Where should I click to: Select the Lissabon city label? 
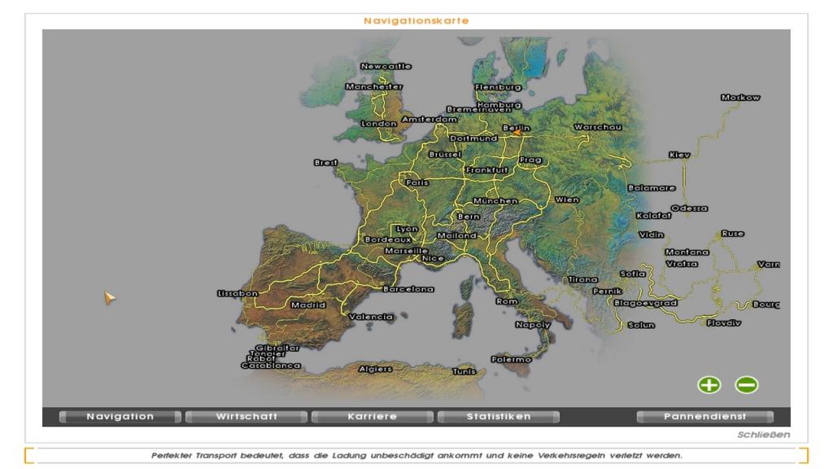click(238, 293)
